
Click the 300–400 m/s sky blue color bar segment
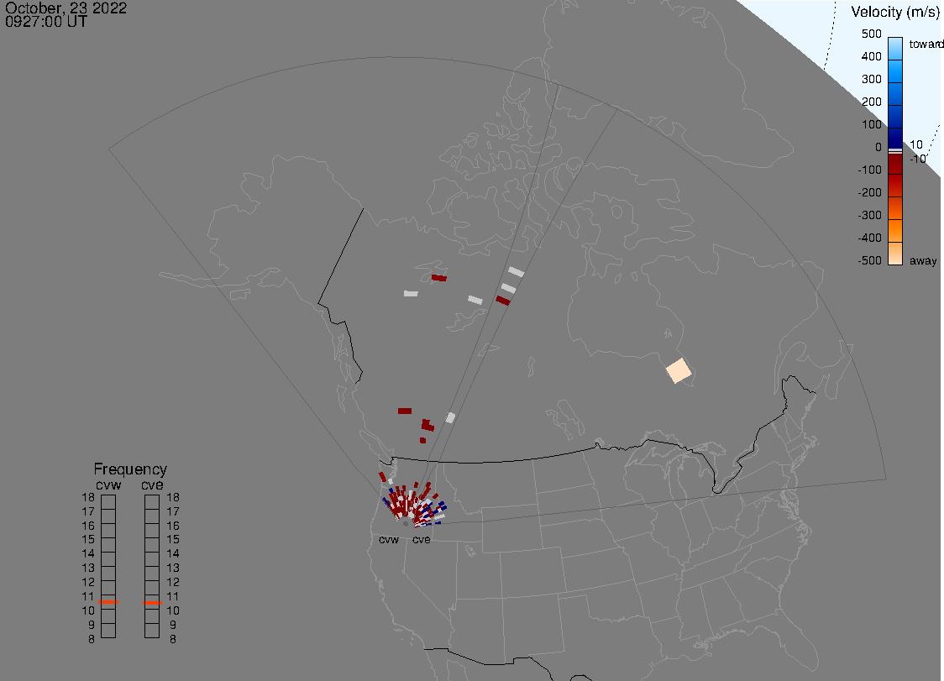coord(895,71)
